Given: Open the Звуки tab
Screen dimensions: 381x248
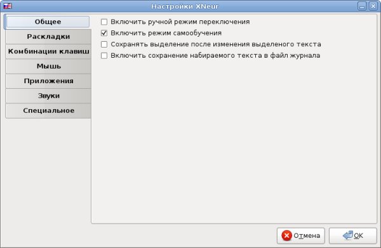Looking at the screenshot, I should [x=48, y=96].
